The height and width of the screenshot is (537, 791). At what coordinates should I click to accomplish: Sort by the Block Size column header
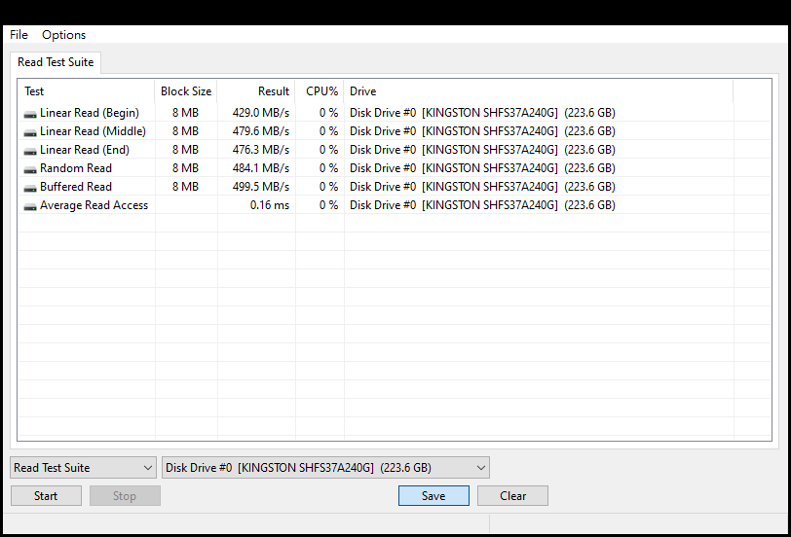coord(186,91)
